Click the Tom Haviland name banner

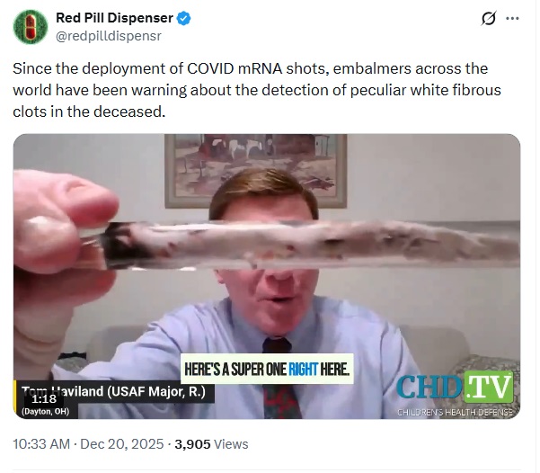point(114,392)
